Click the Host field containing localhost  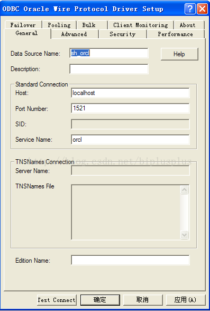click(130, 93)
